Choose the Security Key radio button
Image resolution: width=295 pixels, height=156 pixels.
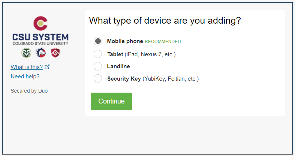pos(98,79)
